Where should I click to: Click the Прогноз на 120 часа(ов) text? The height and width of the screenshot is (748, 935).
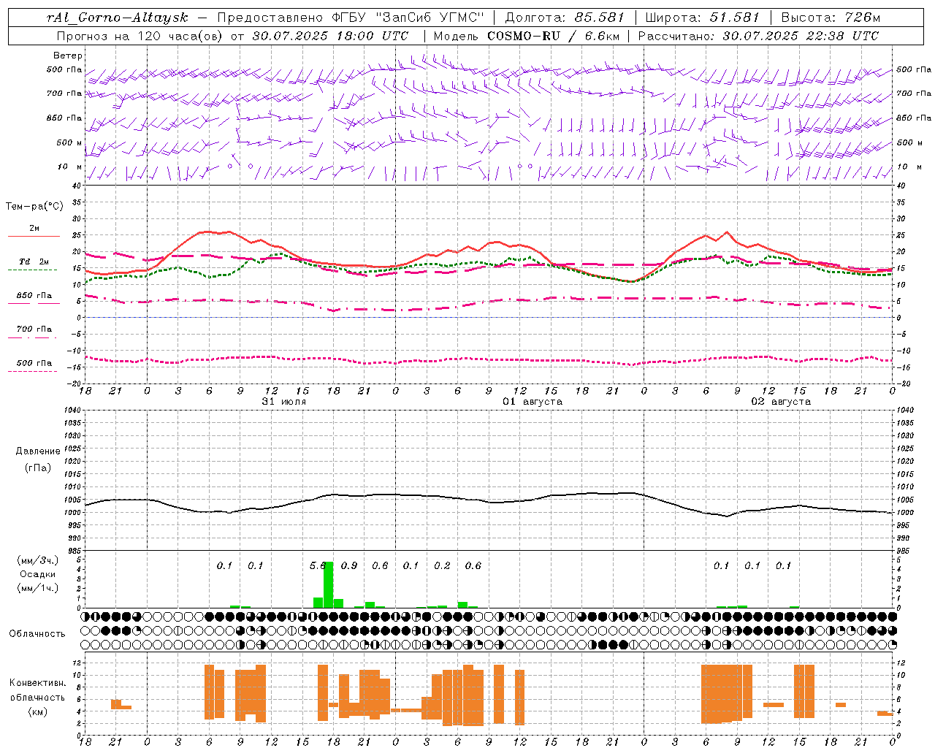pyautogui.click(x=140, y=35)
